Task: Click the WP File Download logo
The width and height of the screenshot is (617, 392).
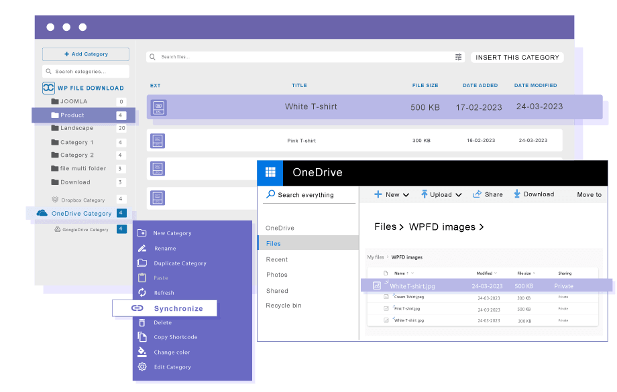Action: coord(48,88)
